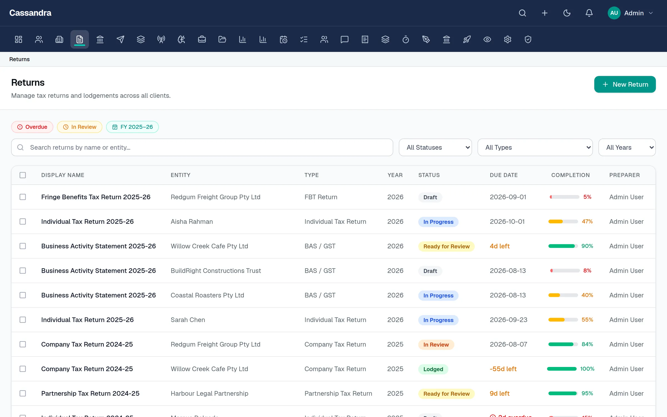Click the 'Sarah Chen' entity cell
The height and width of the screenshot is (417, 667).
click(188, 320)
